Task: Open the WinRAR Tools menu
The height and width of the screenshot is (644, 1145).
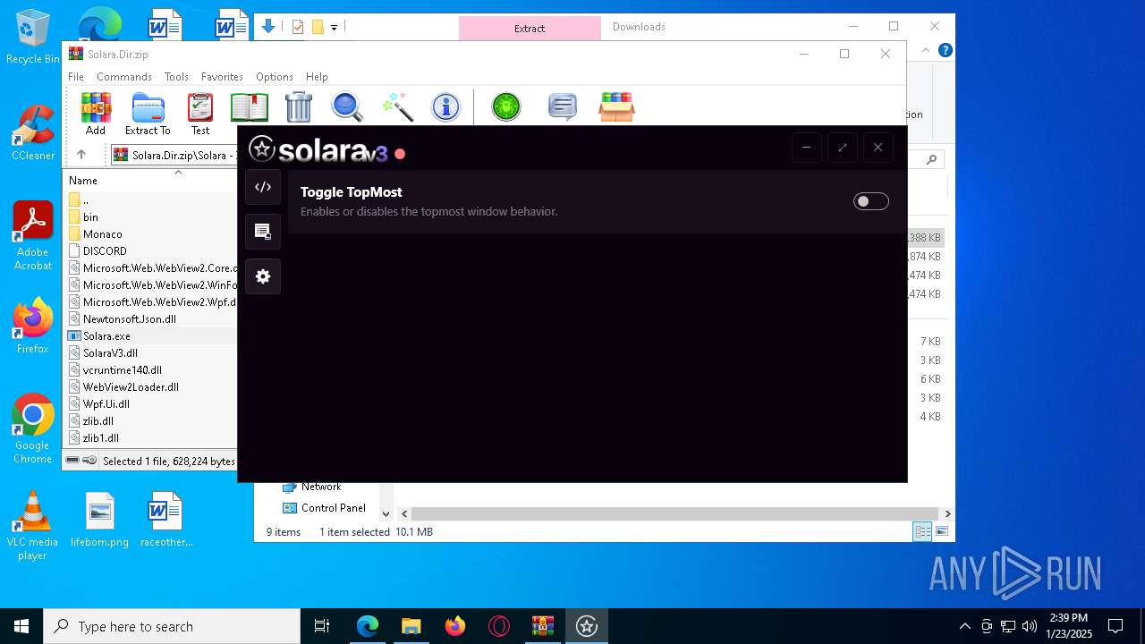Action: coord(176,77)
